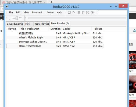Sort by the Bitrate column header
136x107 pixels.
coord(97,29)
